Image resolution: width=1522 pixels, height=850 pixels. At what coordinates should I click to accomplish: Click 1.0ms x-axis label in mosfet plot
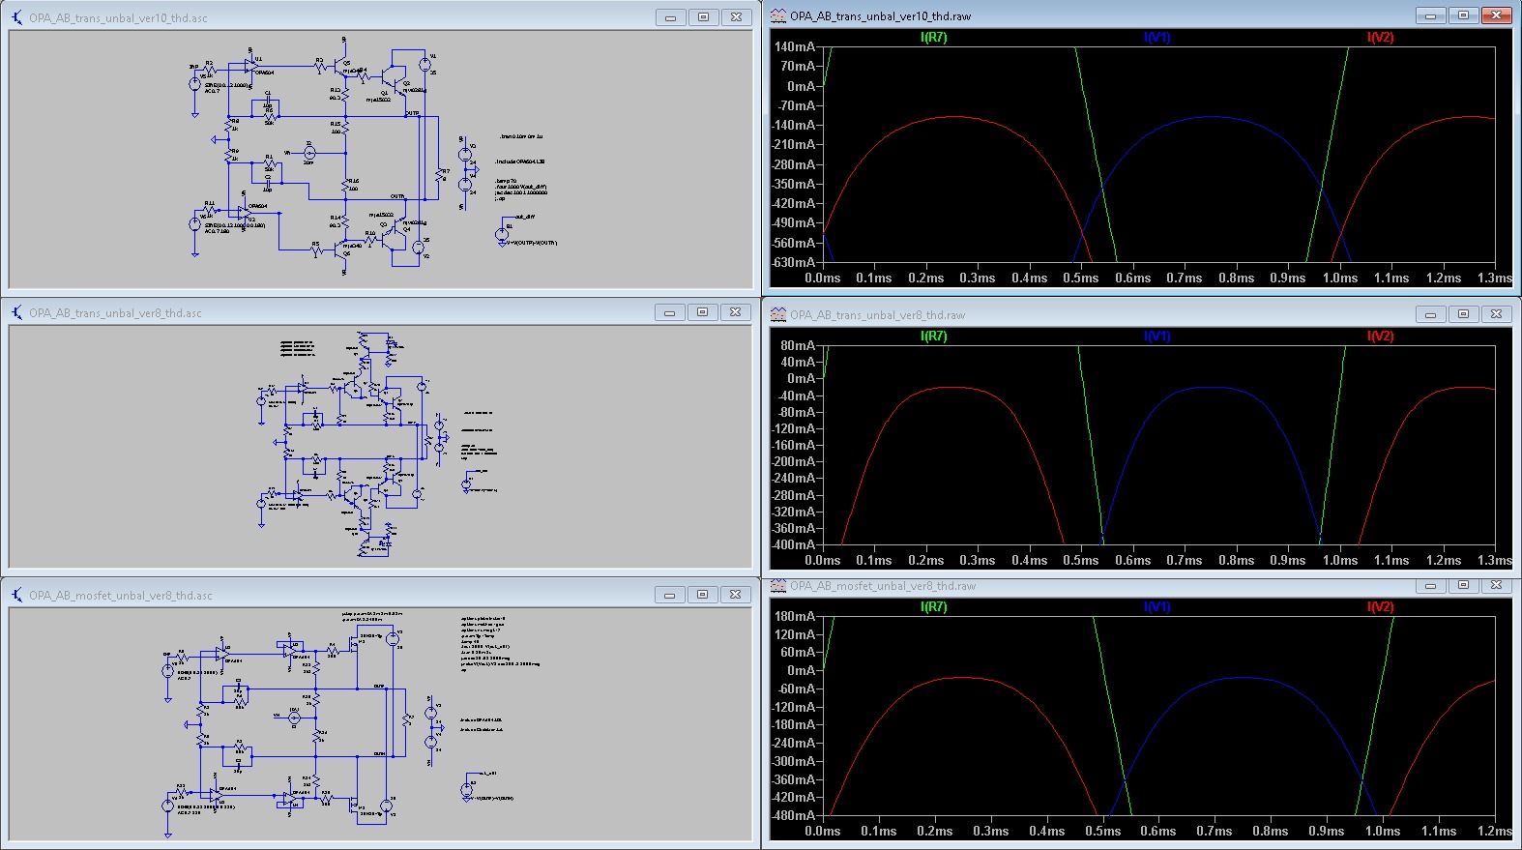pyautogui.click(x=1383, y=831)
